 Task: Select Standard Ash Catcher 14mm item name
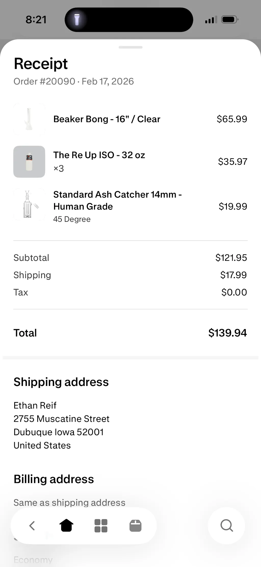pos(117,200)
